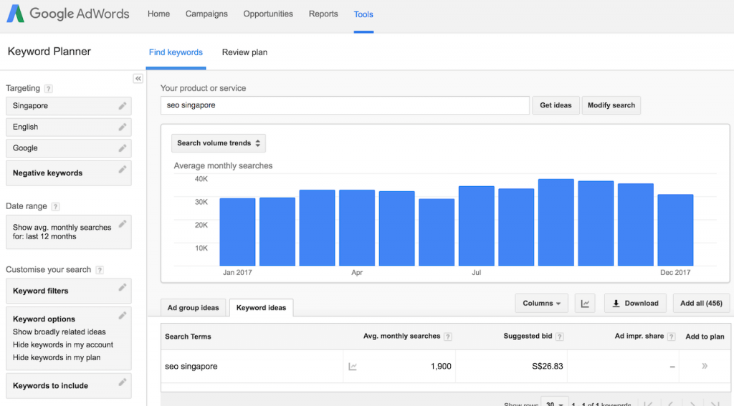Add seo singapore to plan

click(x=704, y=366)
